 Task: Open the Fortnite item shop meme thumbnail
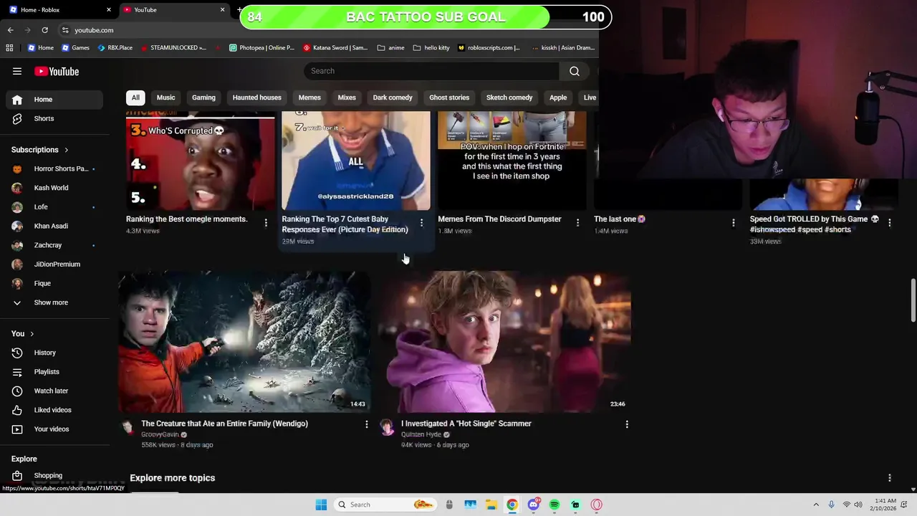point(512,161)
